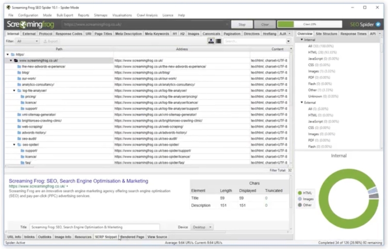Click the Screaming Frog logo

pyautogui.click(x=31, y=24)
